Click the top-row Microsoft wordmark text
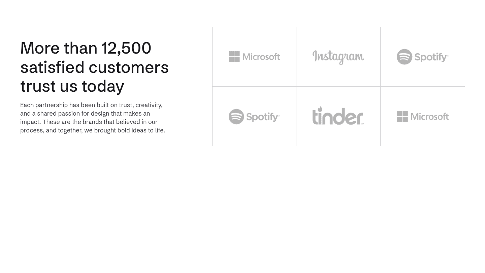Viewport: 485px width, 273px height. tap(261, 57)
